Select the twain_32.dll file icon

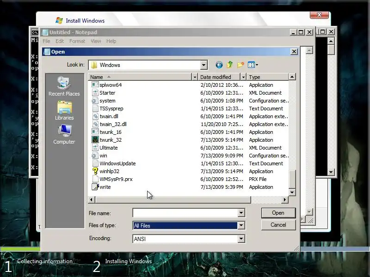[x=95, y=124]
